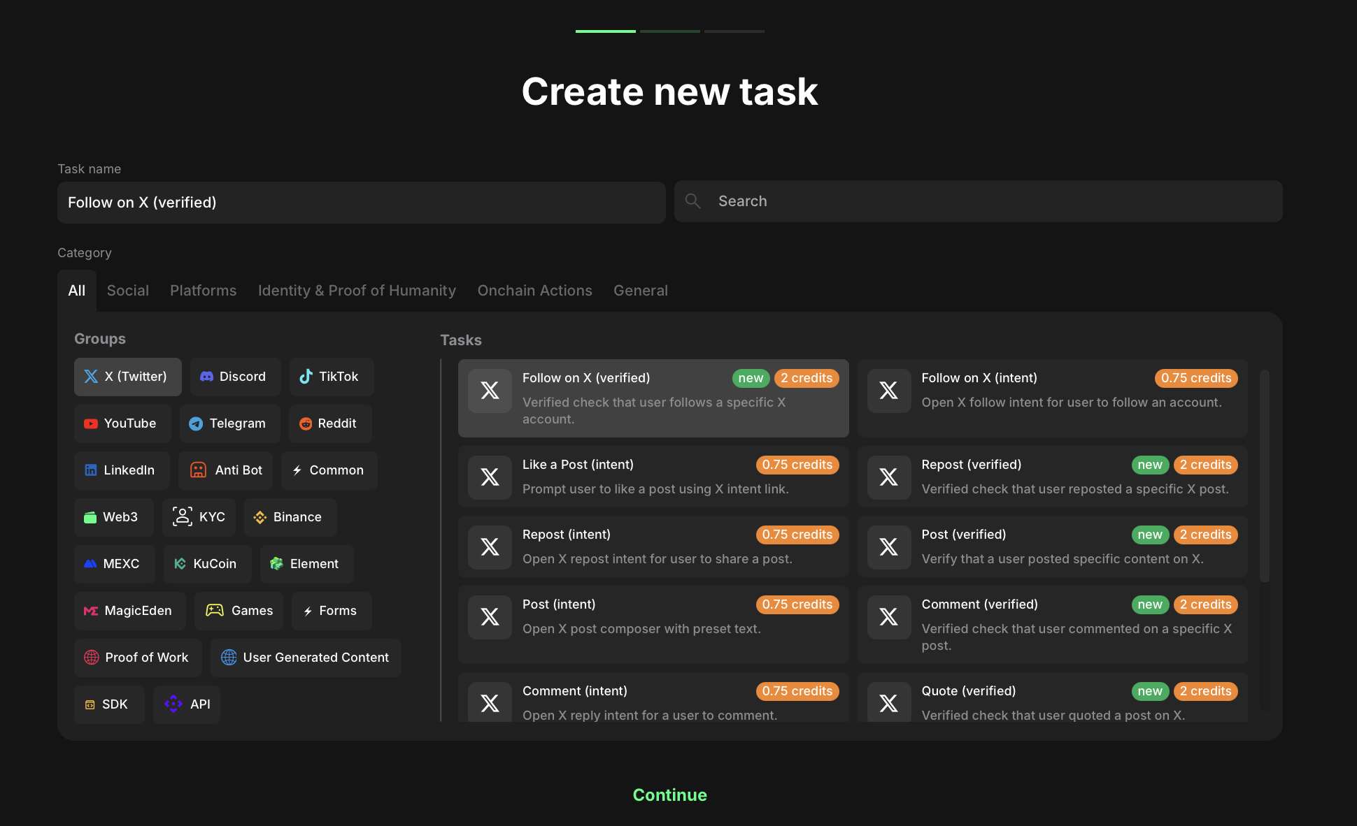This screenshot has width=1357, height=826.
Task: Open Identity & Proof of Humanity tab
Action: (x=357, y=291)
